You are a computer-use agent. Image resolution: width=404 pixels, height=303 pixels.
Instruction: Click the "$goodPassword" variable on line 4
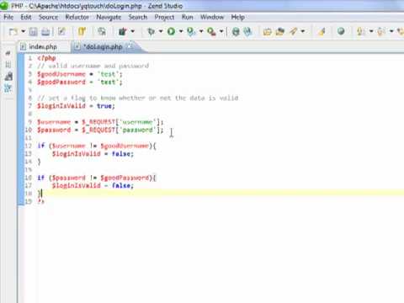[61, 82]
